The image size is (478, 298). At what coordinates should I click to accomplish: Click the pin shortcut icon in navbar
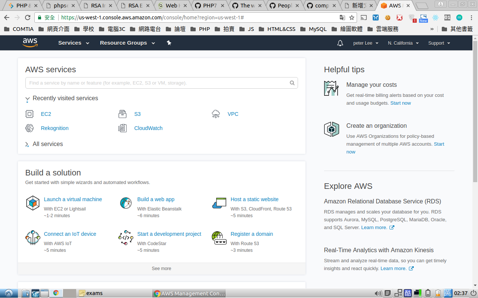point(169,43)
